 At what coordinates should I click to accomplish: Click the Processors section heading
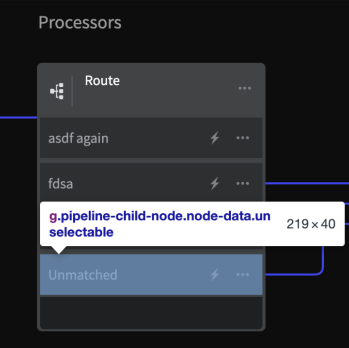80,22
